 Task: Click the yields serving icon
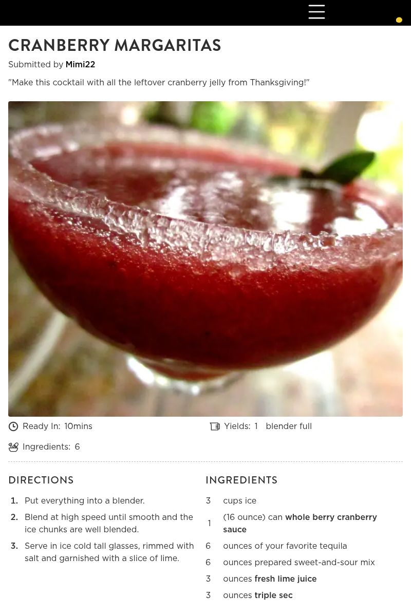point(215,426)
